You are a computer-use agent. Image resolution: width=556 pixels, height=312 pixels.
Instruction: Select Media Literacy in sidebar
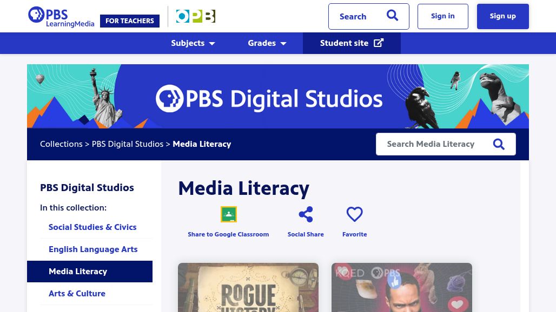point(90,272)
